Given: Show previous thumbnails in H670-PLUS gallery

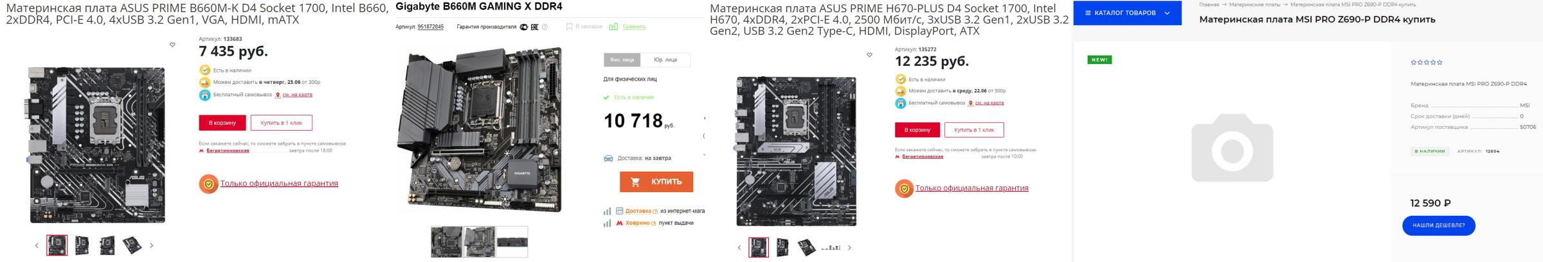Looking at the screenshot, I should 739,247.
